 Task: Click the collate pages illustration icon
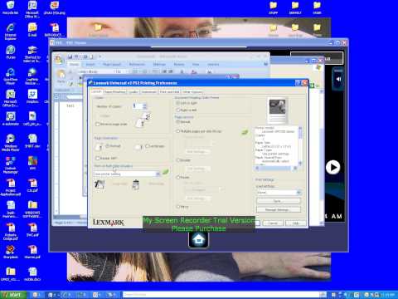(143, 120)
